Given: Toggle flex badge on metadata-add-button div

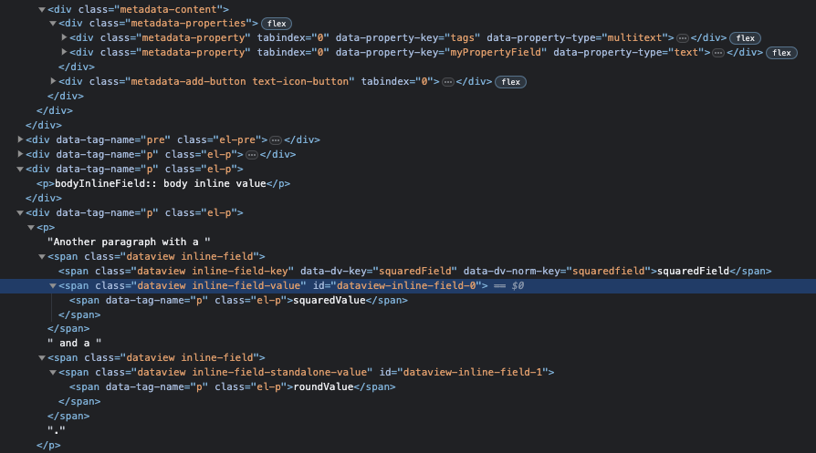Looking at the screenshot, I should pos(510,82).
